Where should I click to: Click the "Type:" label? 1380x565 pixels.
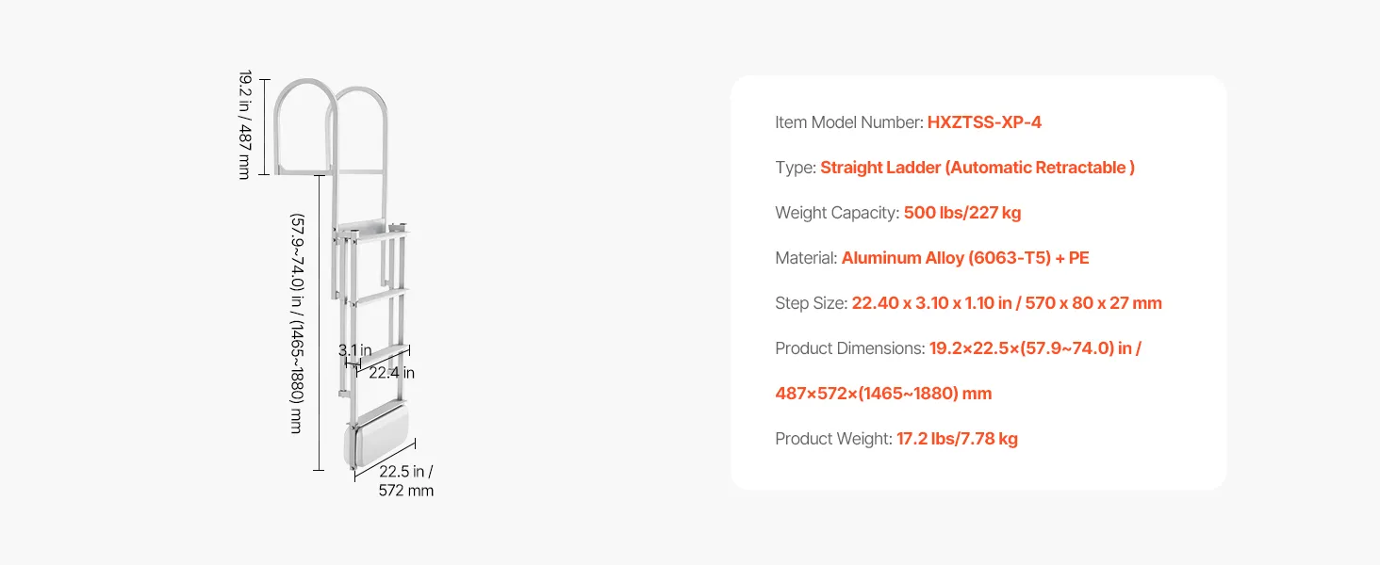click(796, 168)
